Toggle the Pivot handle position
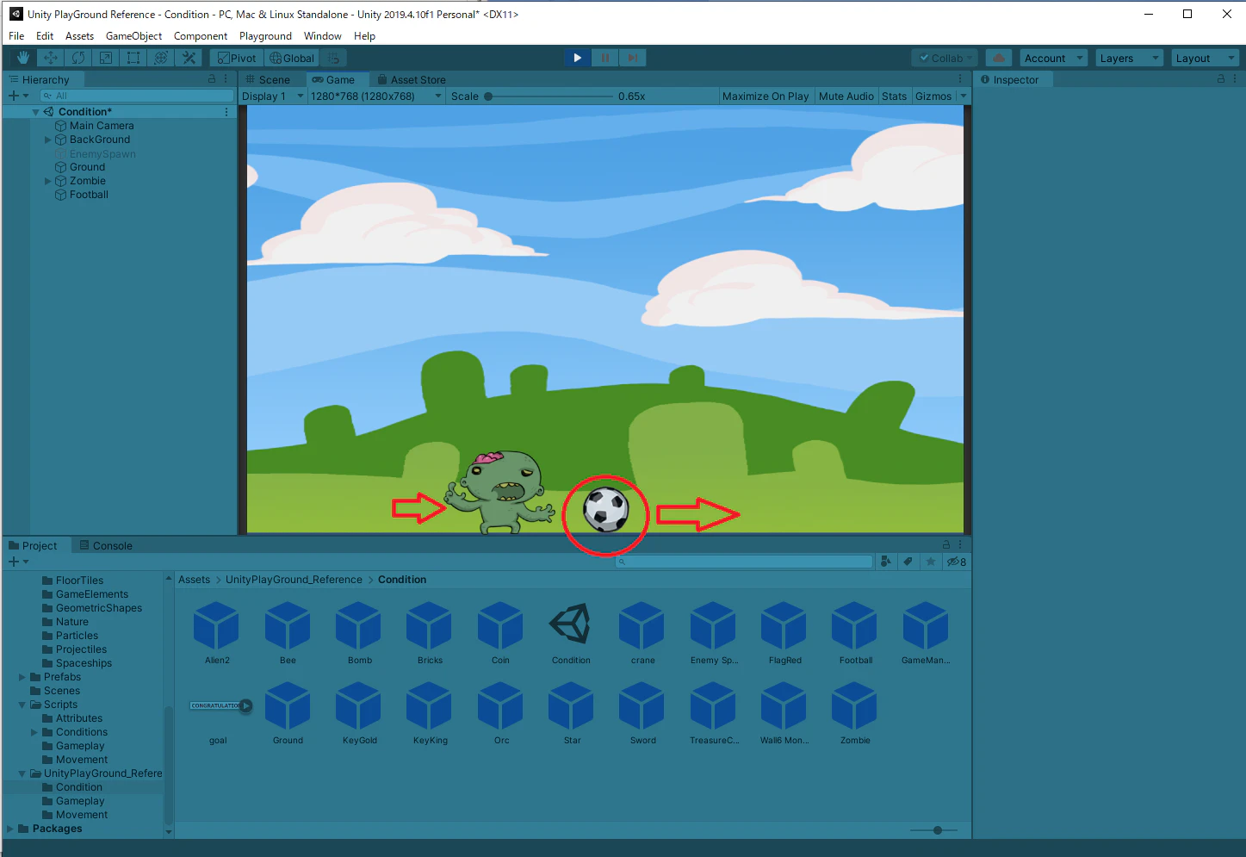Viewport: 1246px width, 857px height. [237, 58]
